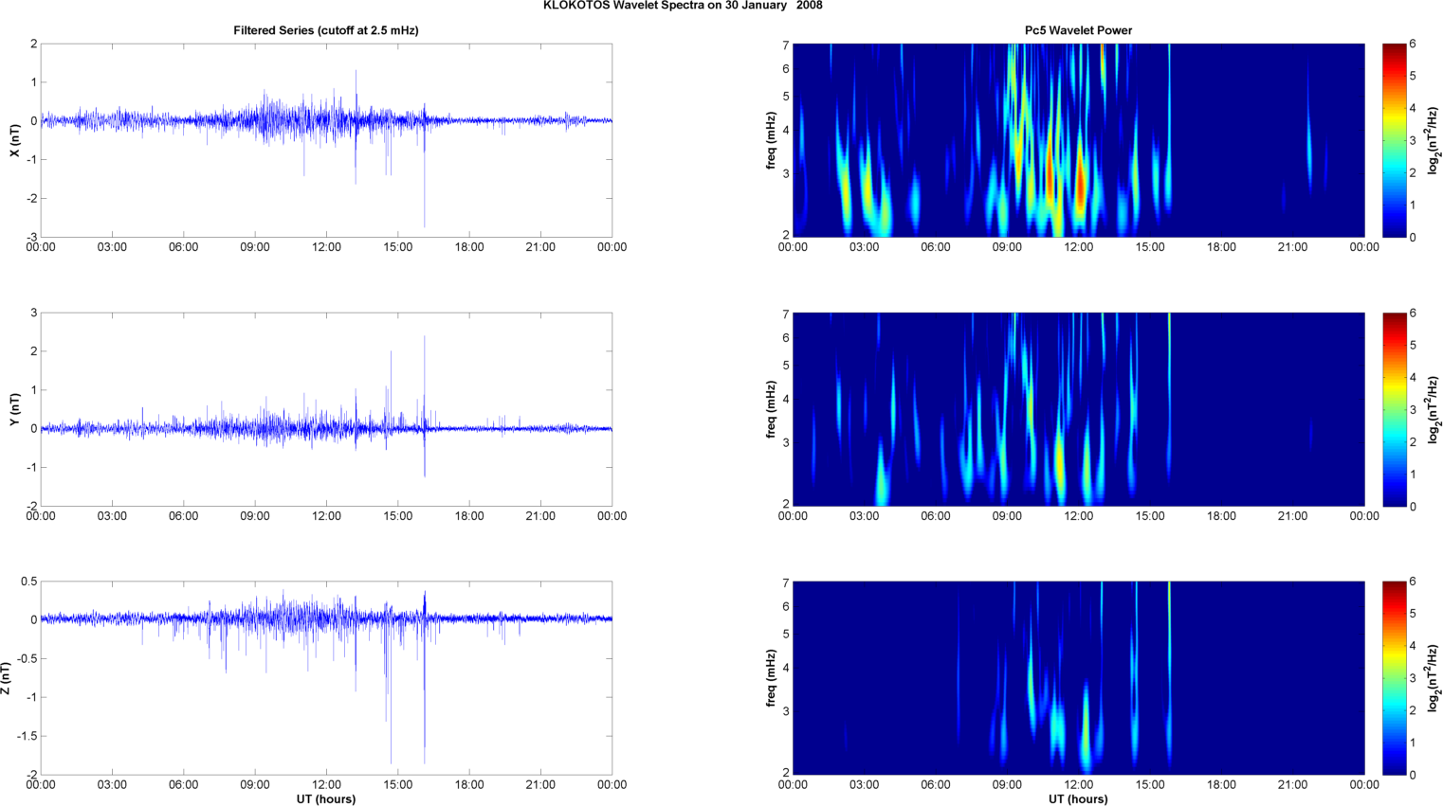1443x806 pixels.
Task: Click 'UT (hours)' label under bottom wavelet spectrum
Action: [1078, 799]
